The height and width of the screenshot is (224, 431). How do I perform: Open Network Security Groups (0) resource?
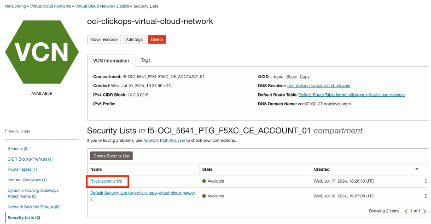[33, 207]
